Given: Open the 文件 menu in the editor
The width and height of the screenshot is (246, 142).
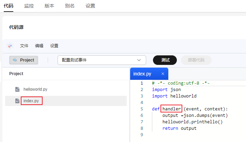Looking at the screenshot, I should [24, 46].
